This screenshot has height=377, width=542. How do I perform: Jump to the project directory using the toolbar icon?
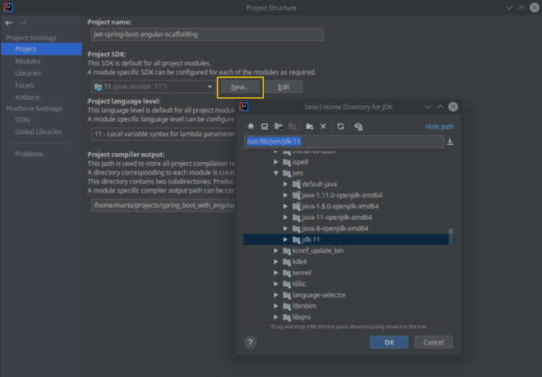279,126
